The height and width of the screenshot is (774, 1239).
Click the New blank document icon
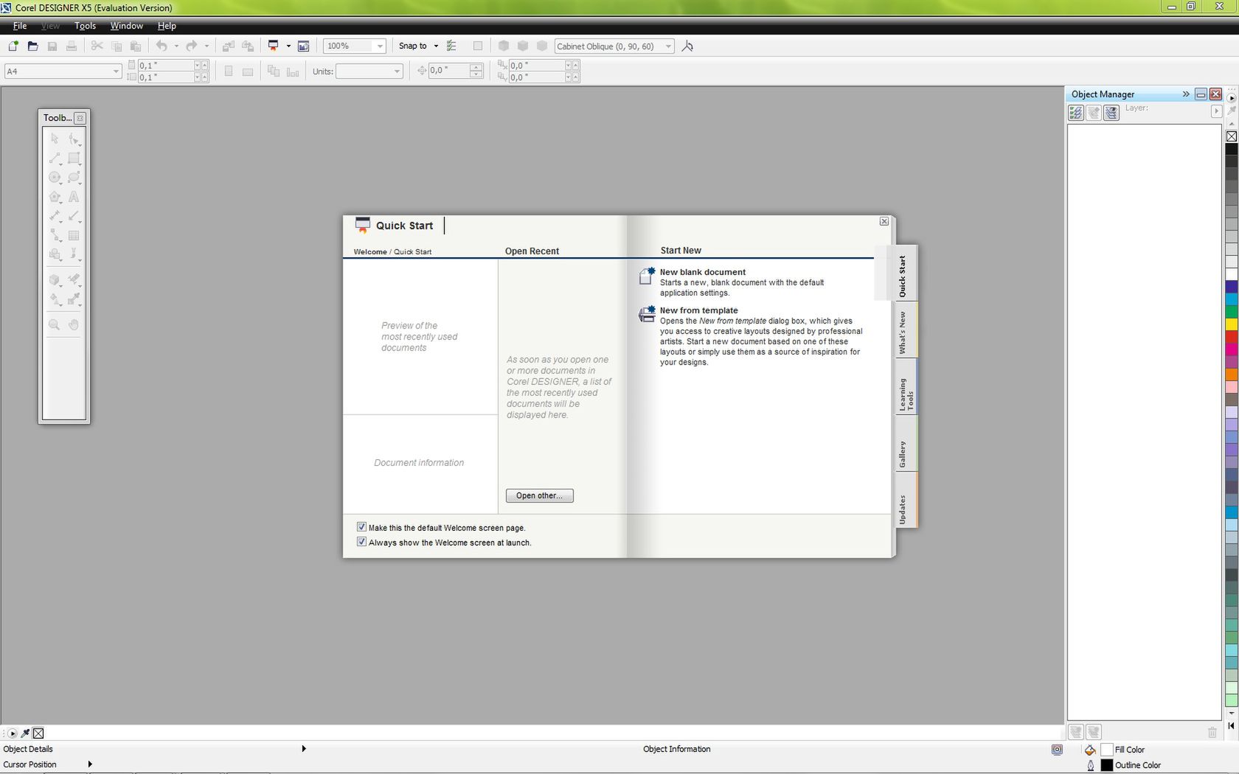click(647, 276)
